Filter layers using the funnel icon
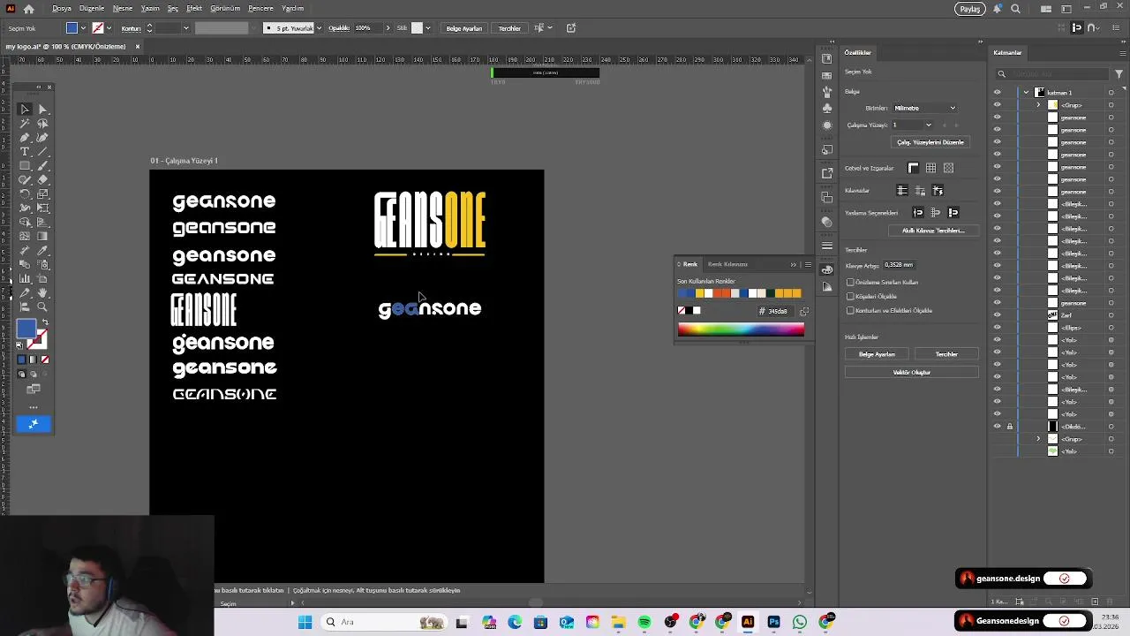 (x=1120, y=74)
